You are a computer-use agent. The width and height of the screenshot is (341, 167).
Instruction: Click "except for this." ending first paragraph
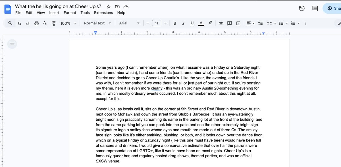tap(109, 99)
